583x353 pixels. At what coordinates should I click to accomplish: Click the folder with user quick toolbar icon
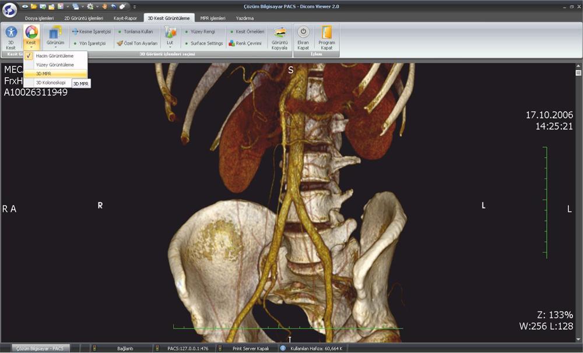tap(52, 6)
